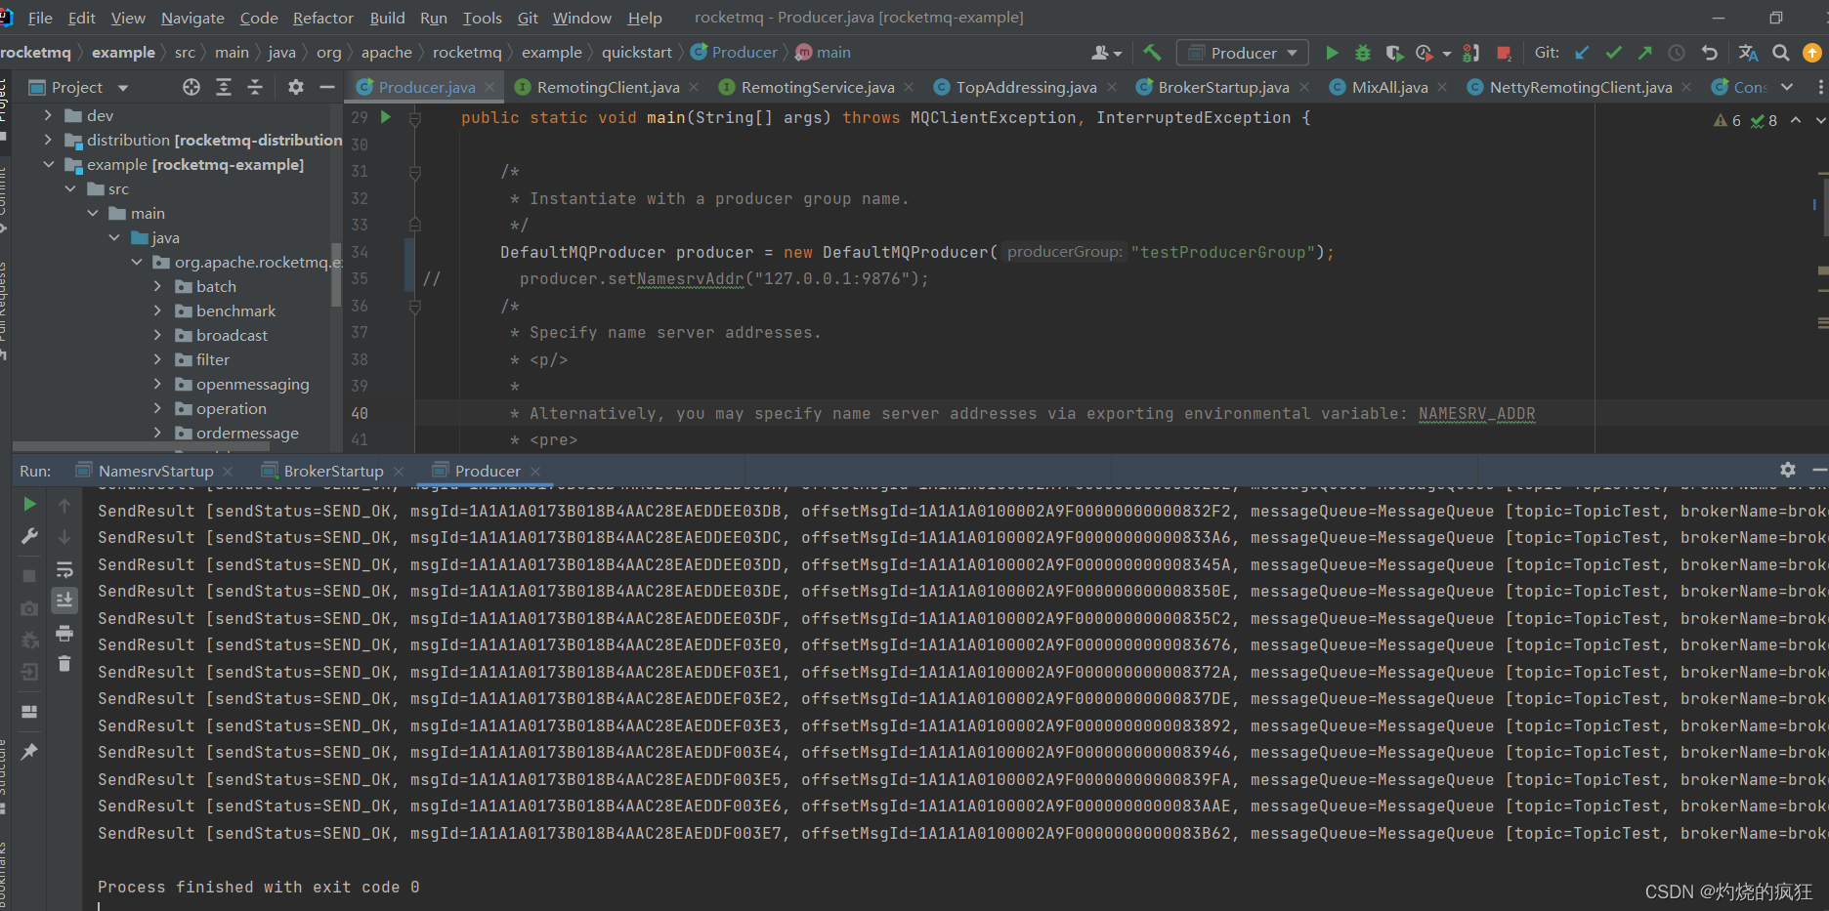Click Project panel vertical scrollbar
1829x911 pixels.
337,275
